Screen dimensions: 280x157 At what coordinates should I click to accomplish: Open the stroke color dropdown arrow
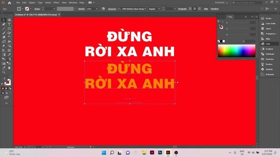[x=31, y=9]
